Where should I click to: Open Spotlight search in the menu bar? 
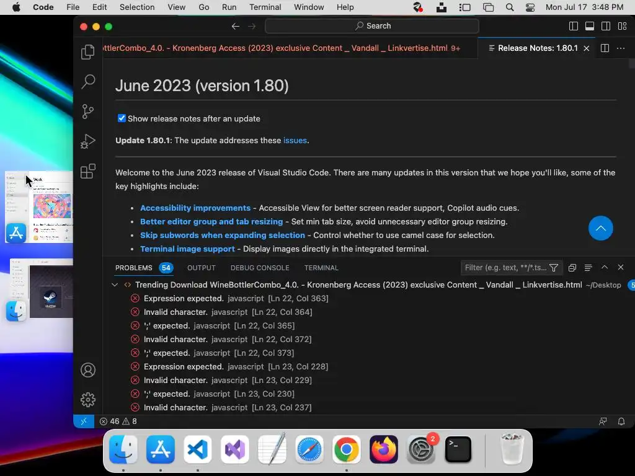pyautogui.click(x=510, y=7)
